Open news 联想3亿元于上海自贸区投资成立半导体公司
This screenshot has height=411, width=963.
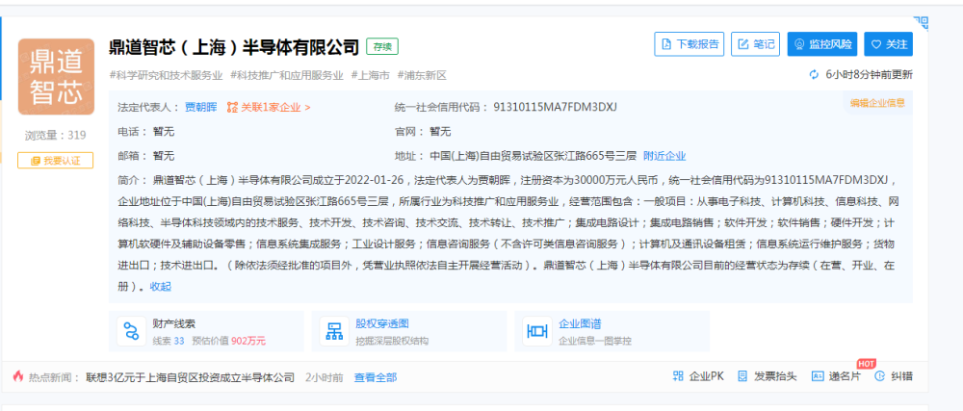click(x=191, y=377)
